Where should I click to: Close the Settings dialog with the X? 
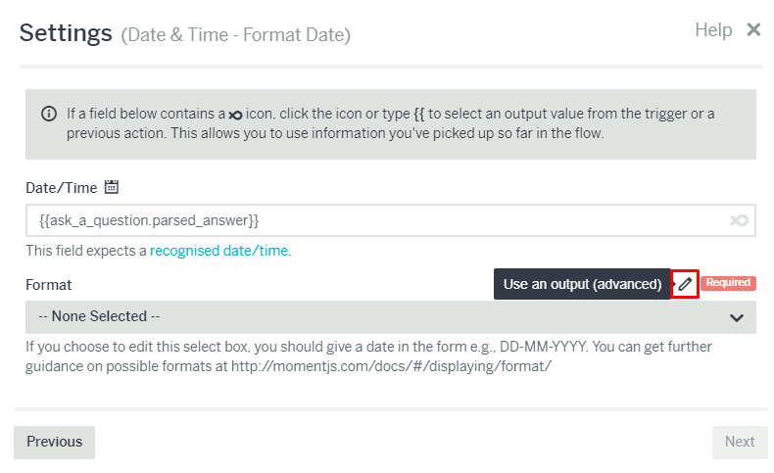click(753, 29)
